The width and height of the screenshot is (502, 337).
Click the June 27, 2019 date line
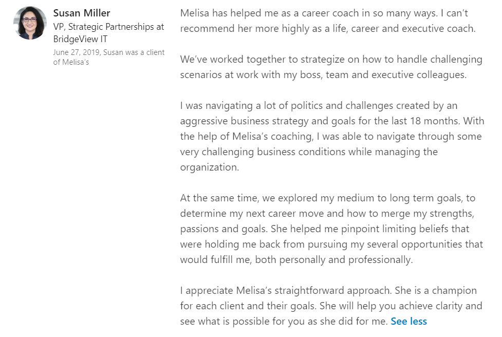109,52
